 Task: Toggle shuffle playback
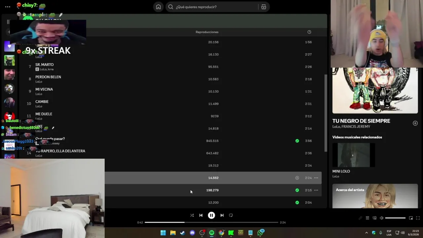point(192,215)
